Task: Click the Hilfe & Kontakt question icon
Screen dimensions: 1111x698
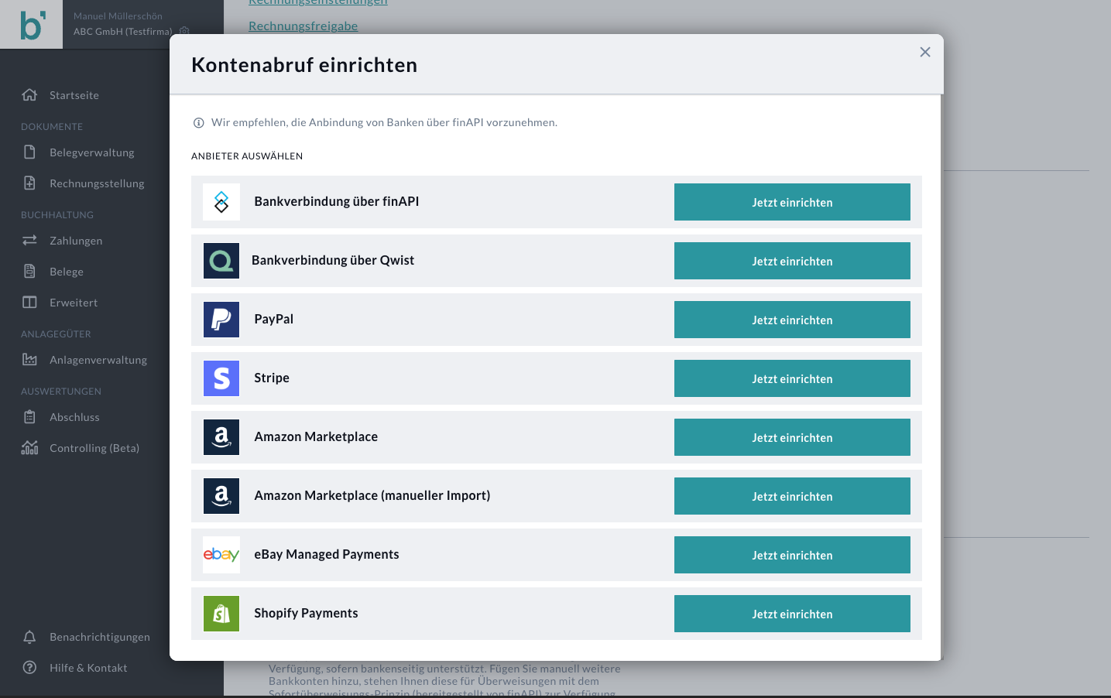Action: (29, 668)
